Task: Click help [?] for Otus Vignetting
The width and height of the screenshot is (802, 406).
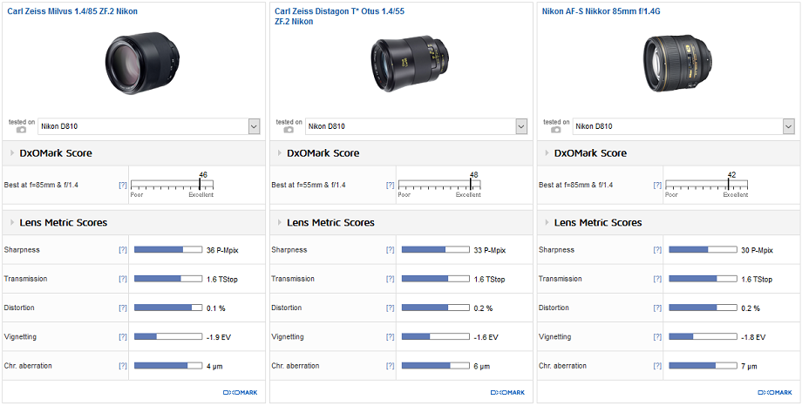Action: [x=391, y=337]
